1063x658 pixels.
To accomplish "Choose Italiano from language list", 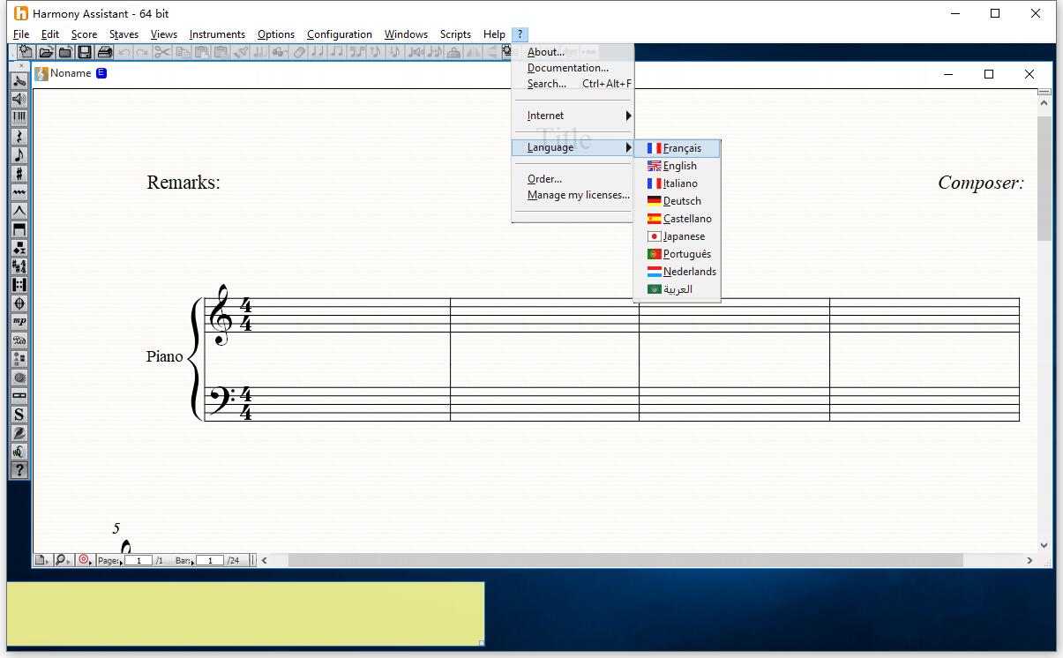I will [677, 183].
